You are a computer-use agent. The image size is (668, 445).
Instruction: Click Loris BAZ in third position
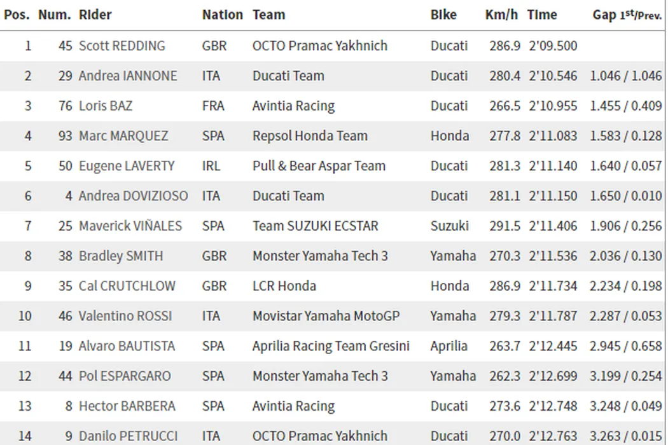coord(105,106)
